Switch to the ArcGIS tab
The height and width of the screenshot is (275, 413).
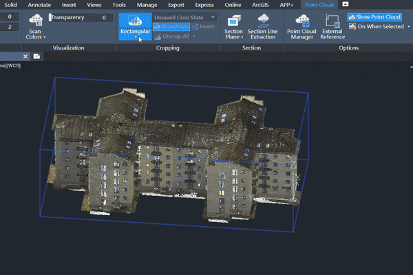pyautogui.click(x=260, y=5)
